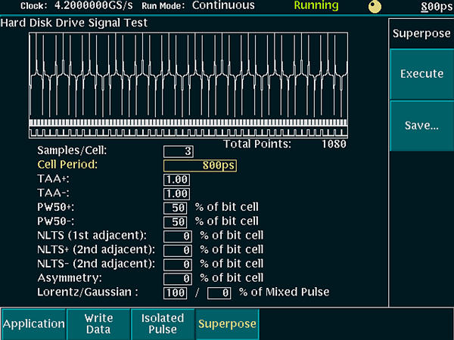Click the NLTS (1st adjacent) field
454x340 pixels.
click(178, 236)
